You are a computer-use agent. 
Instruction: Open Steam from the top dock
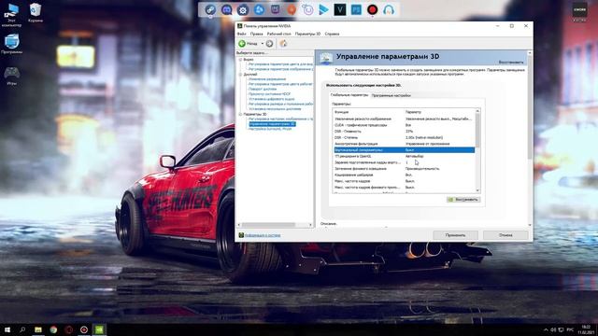click(210, 9)
